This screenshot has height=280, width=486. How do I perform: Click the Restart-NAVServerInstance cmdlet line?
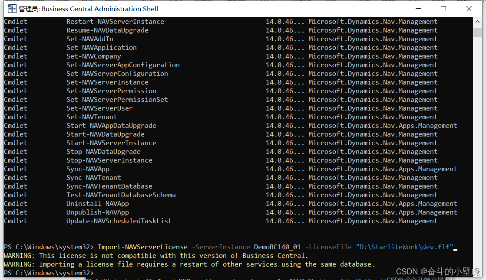pos(115,21)
